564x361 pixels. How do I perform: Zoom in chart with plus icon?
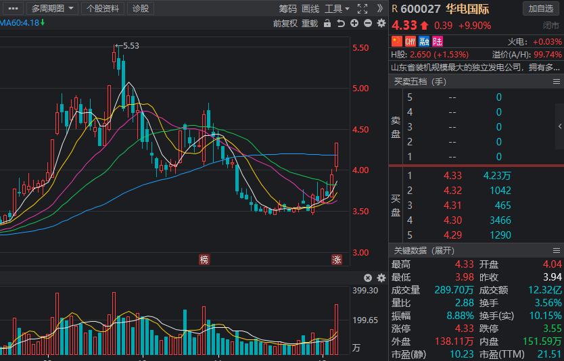[x=354, y=24]
